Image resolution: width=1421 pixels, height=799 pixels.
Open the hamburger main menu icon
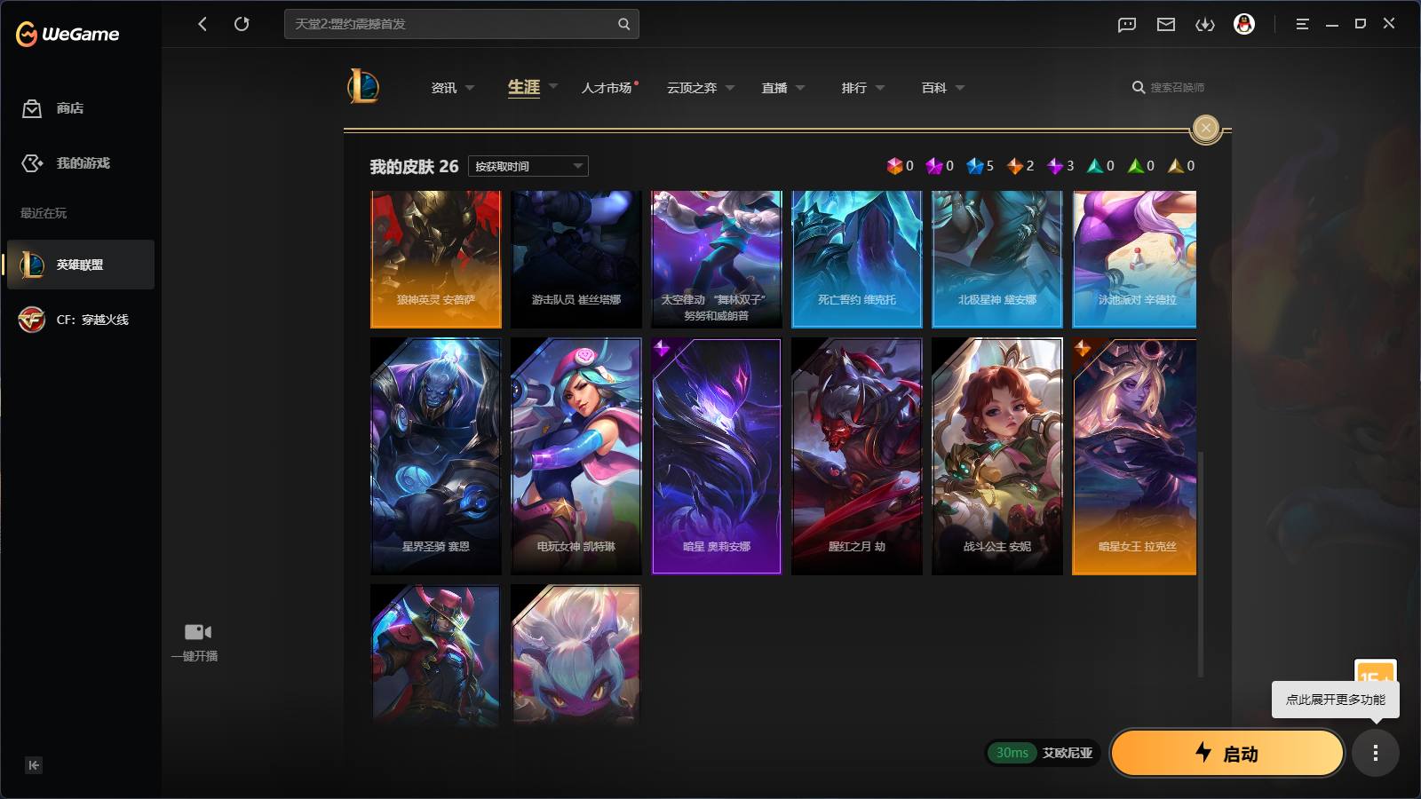point(1303,24)
